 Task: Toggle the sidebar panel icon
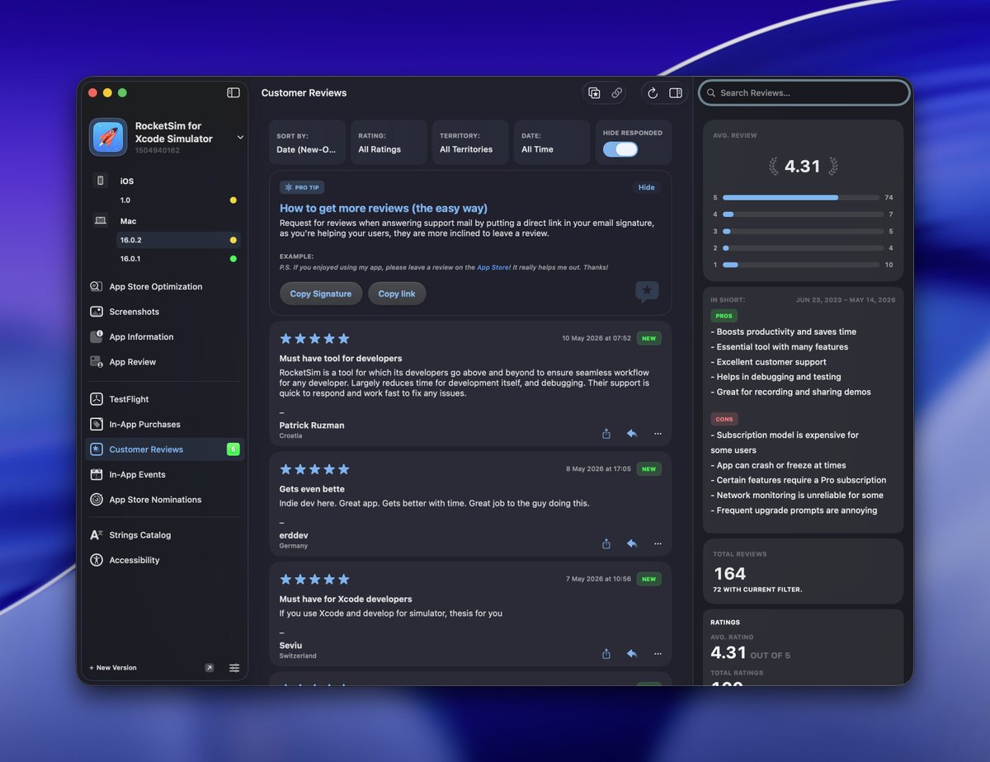[233, 92]
